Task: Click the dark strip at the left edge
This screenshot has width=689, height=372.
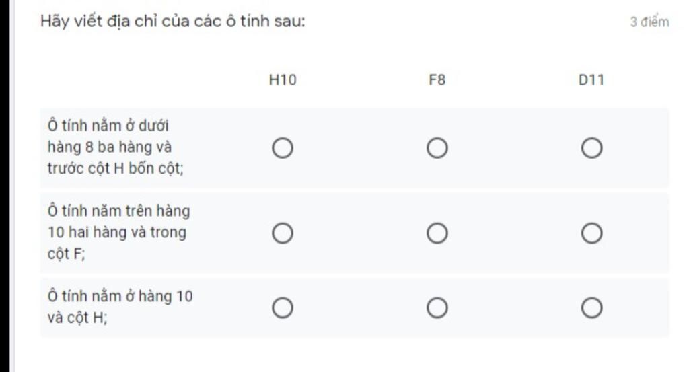Action: tap(6, 186)
